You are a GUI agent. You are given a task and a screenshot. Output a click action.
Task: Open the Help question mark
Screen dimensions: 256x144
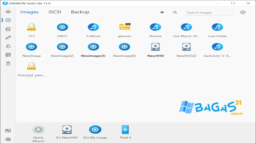243,12
